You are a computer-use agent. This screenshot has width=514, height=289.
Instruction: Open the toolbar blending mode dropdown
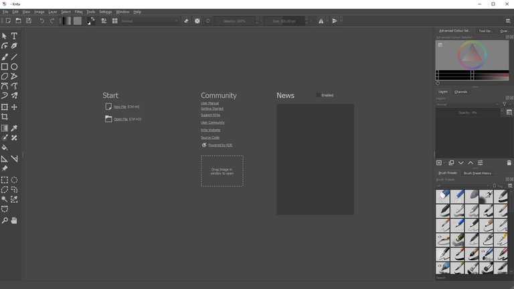click(x=150, y=21)
